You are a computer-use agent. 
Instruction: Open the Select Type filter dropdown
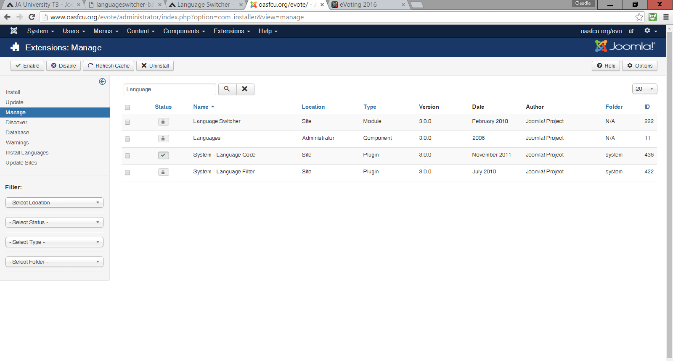54,242
